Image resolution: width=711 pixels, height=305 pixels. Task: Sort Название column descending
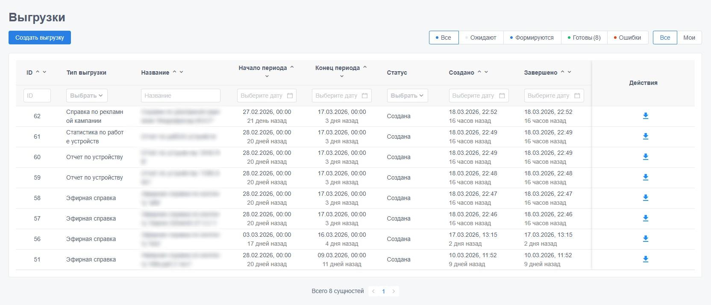(x=181, y=72)
